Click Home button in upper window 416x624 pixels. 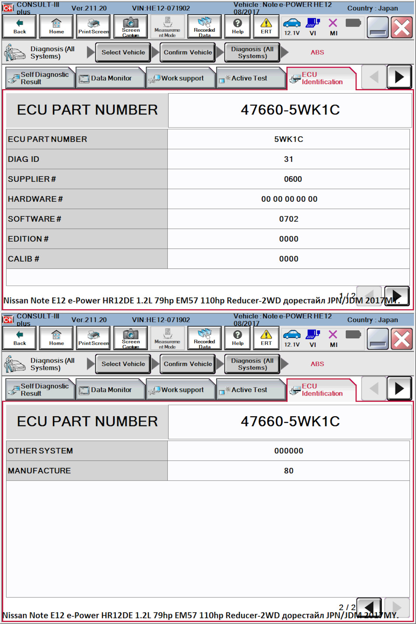pos(56,26)
